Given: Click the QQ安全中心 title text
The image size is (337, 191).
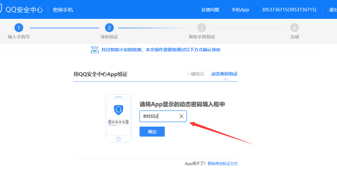Looking at the screenshot, I should 24,10.
